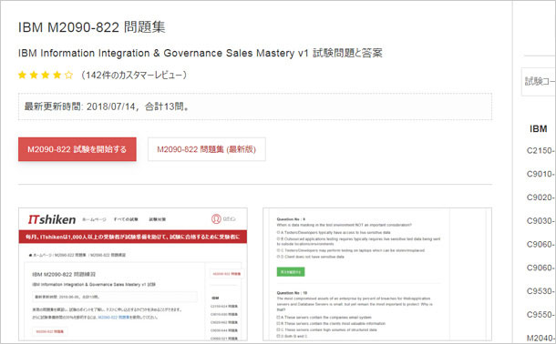Click the Information Integration & Governance subtitle
Viewport: 556px width, 344px height.
click(x=200, y=53)
